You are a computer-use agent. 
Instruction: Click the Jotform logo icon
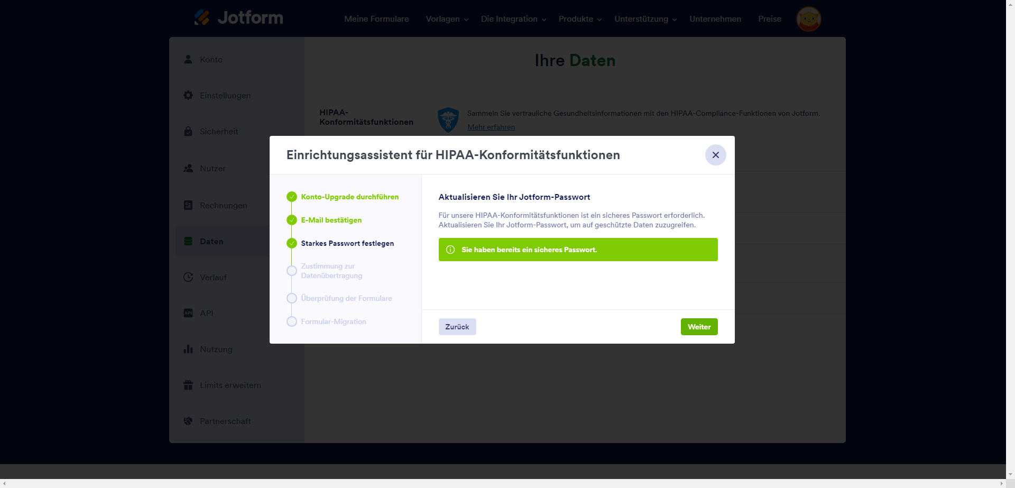tap(202, 17)
